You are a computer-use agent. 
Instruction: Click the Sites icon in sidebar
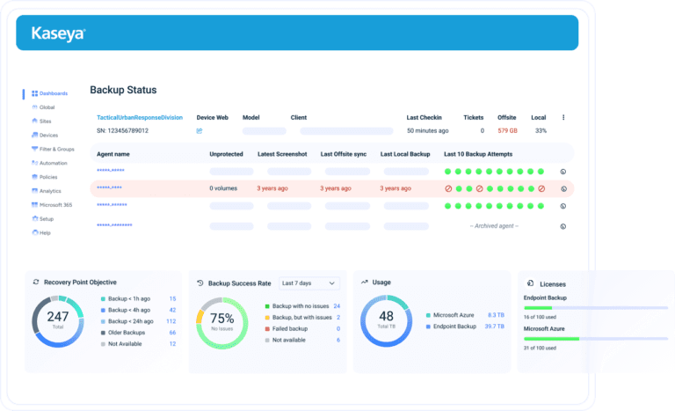[x=35, y=121]
